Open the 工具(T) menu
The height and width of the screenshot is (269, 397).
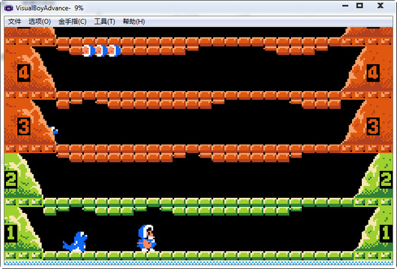(104, 21)
